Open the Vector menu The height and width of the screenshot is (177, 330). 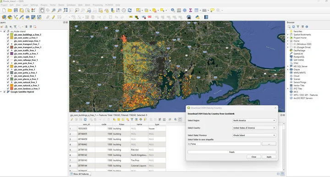pos(53,5)
